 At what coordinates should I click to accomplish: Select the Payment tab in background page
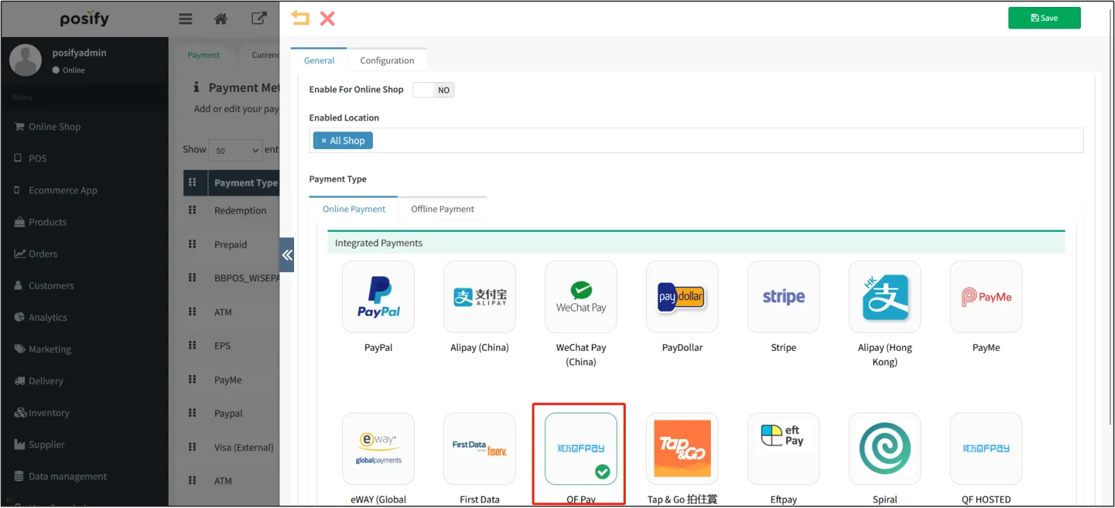pos(203,55)
